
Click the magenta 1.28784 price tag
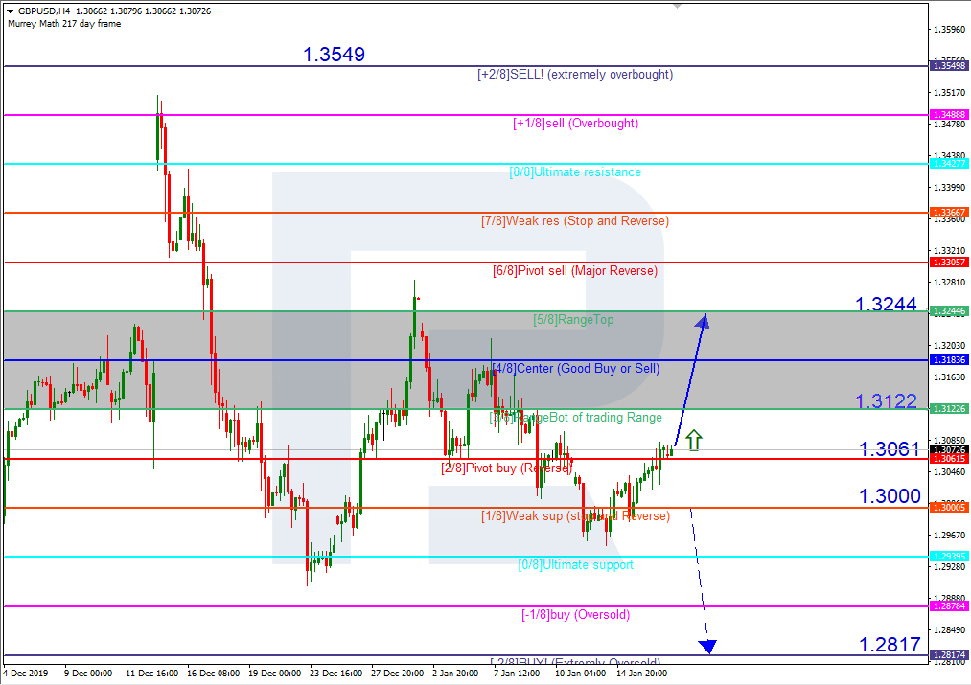point(949,605)
